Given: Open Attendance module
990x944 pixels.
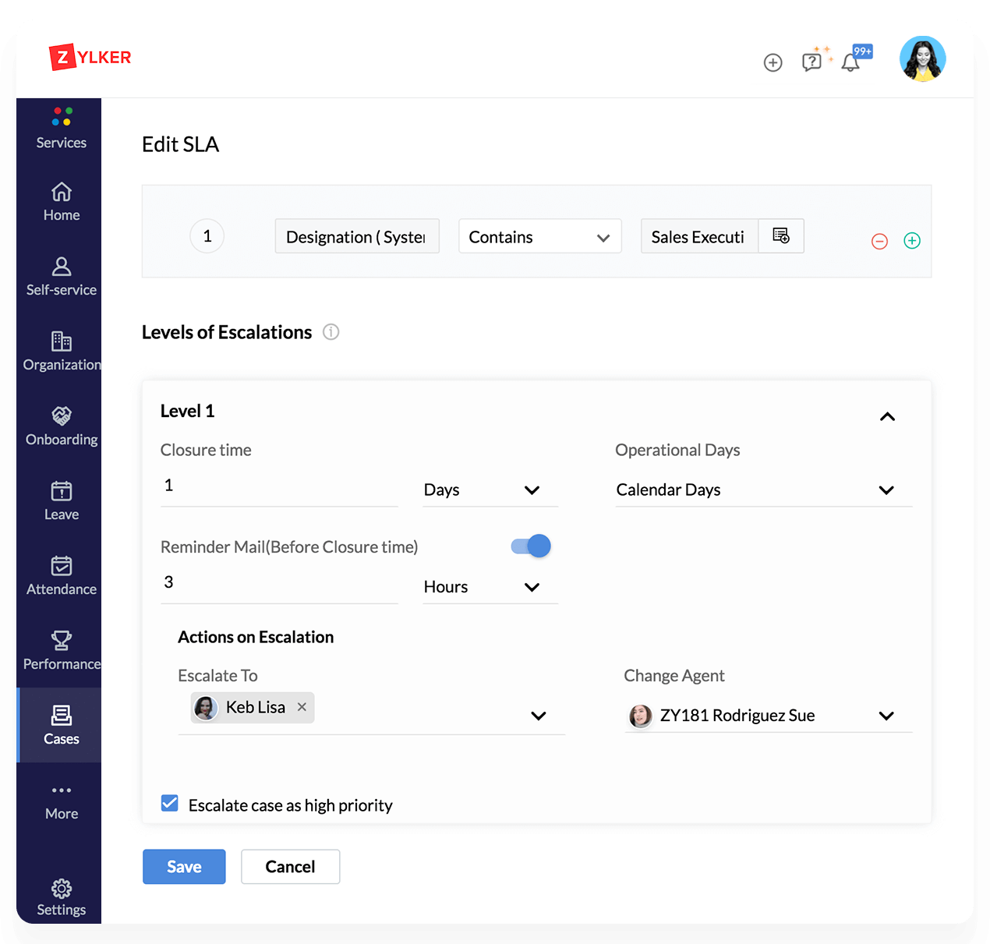Looking at the screenshot, I should coord(62,576).
